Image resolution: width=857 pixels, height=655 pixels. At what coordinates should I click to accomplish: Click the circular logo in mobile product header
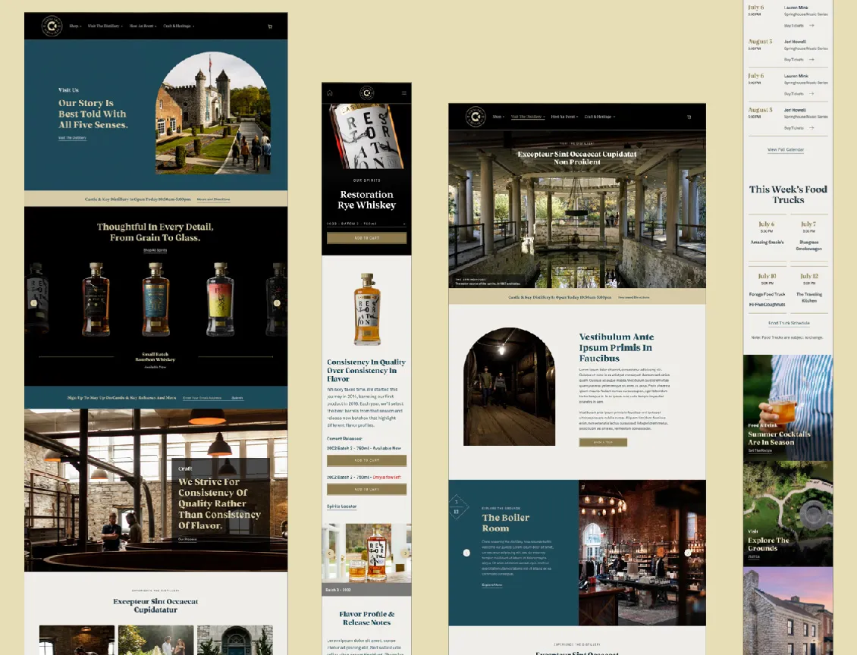tap(367, 92)
